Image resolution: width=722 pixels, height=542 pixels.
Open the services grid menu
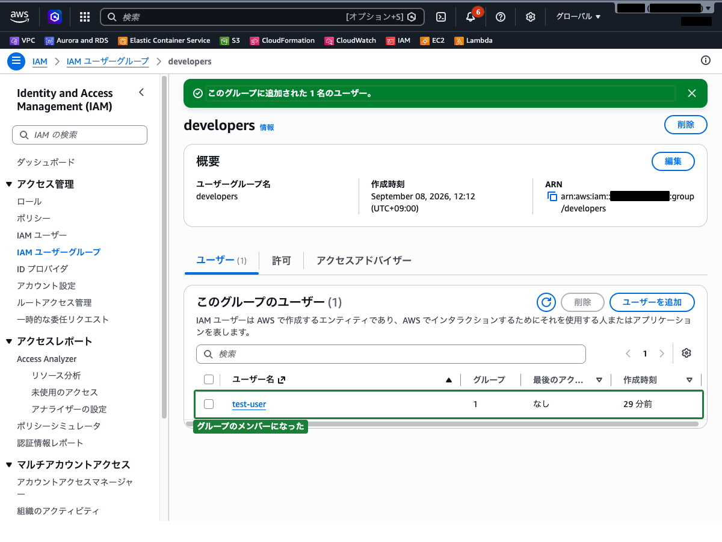[85, 17]
